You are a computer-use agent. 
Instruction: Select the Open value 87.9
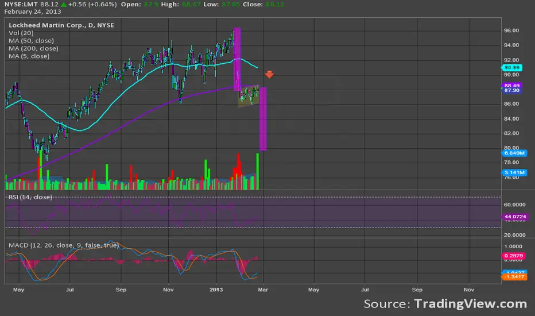point(151,5)
